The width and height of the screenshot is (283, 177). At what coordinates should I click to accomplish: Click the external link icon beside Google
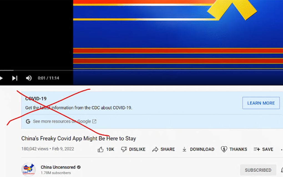tap(94, 122)
